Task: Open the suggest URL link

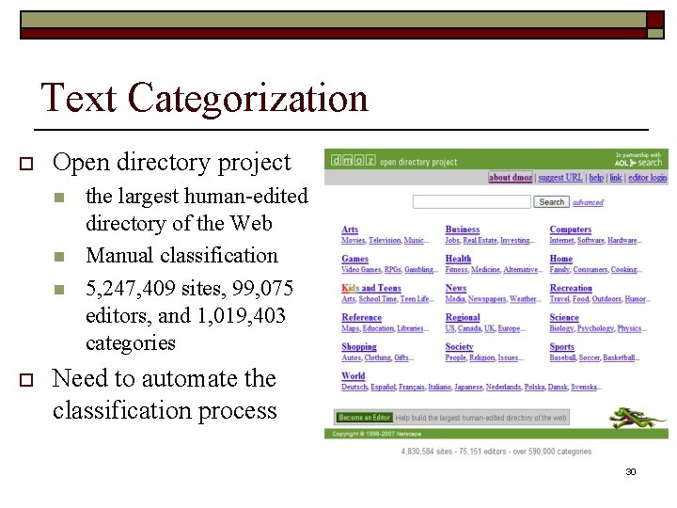Action: 560,178
